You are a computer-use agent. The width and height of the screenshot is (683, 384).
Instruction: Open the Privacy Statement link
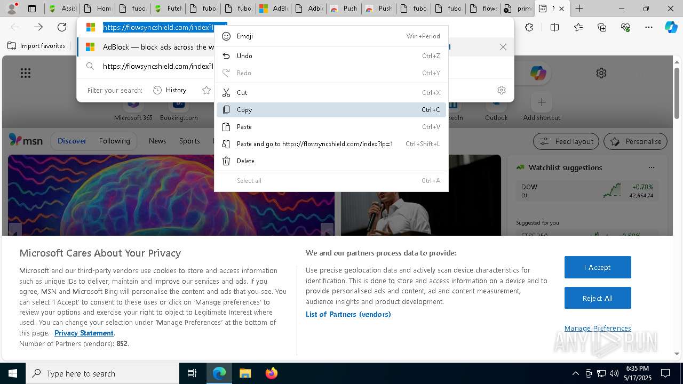pos(84,333)
